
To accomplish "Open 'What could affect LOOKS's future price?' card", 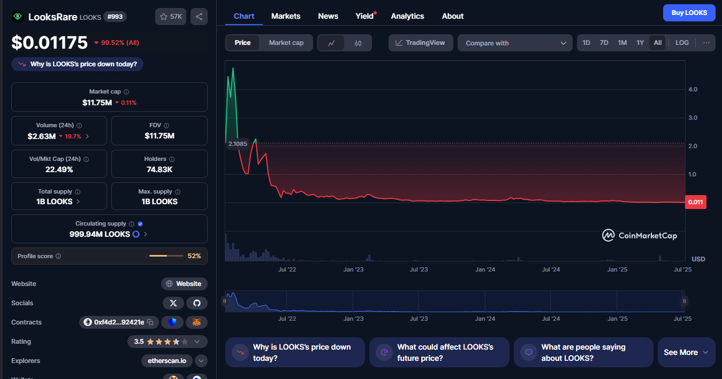I will [439, 352].
